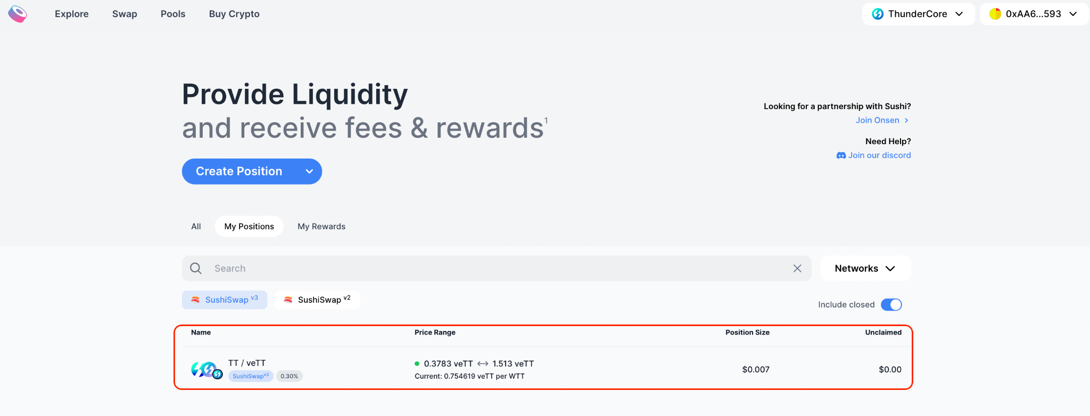Click the Create Position button
The height and width of the screenshot is (416, 1090).
point(239,171)
